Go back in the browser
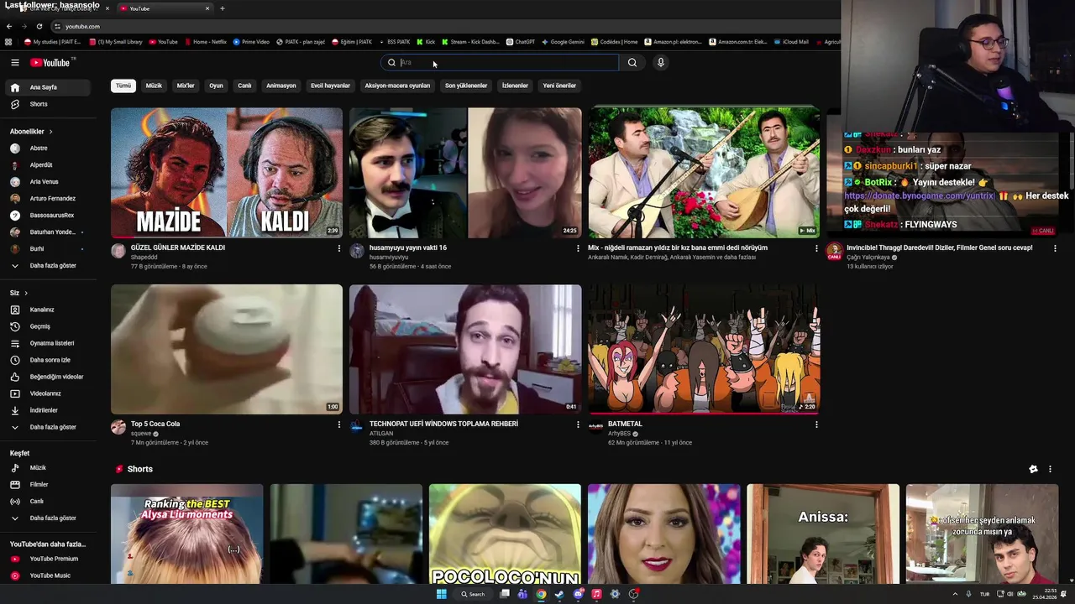 click(x=9, y=27)
